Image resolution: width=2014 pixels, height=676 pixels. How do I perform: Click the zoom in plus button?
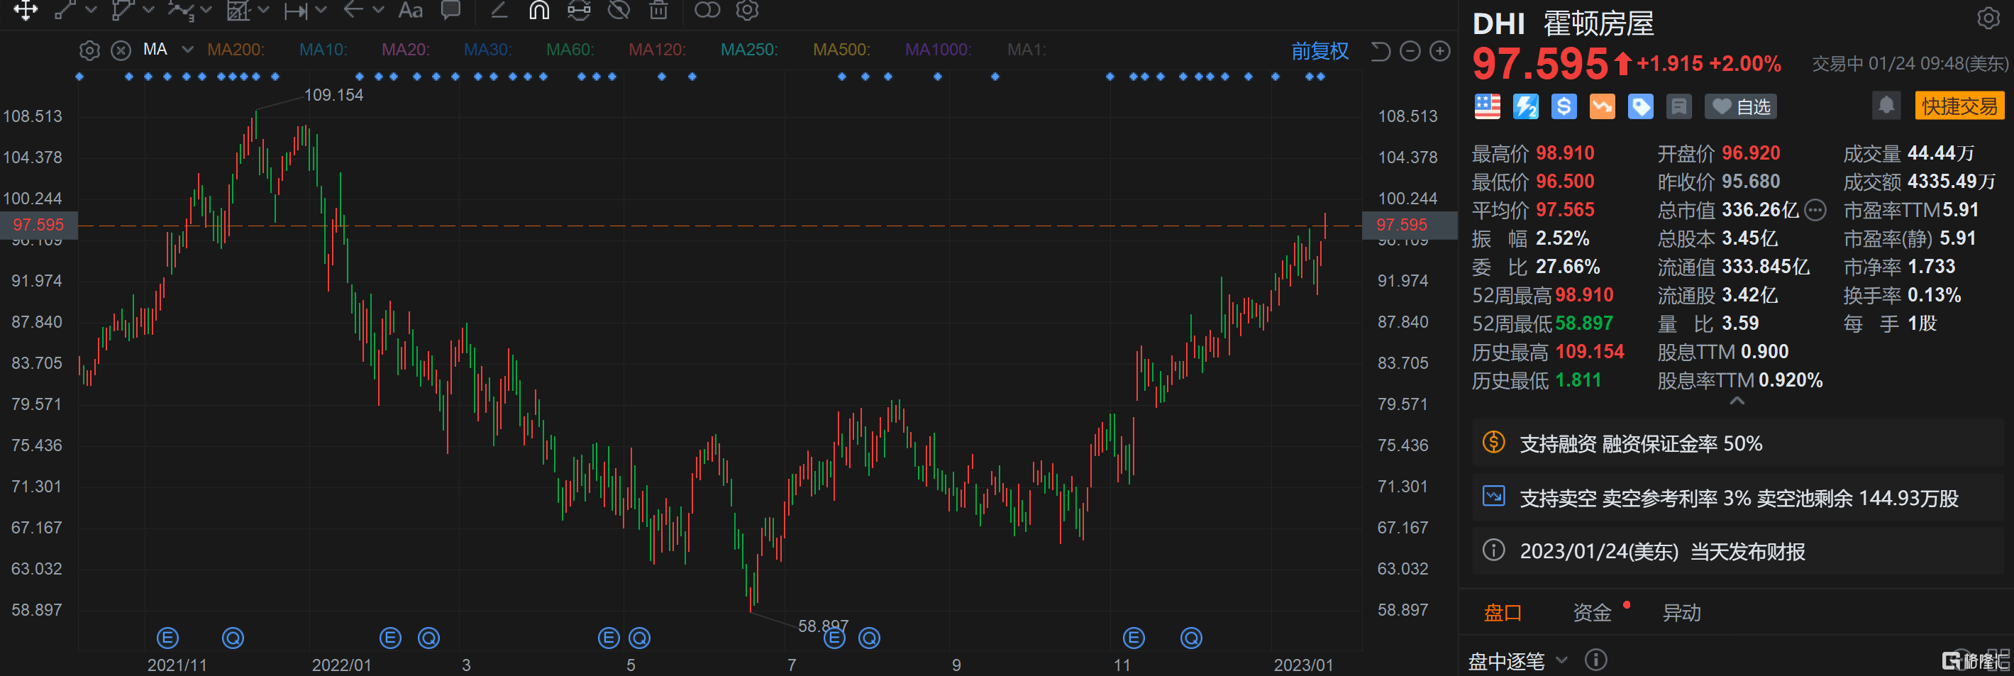coord(1439,52)
